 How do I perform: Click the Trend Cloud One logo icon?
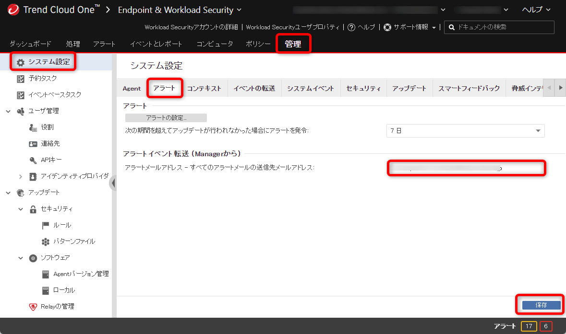(x=14, y=9)
